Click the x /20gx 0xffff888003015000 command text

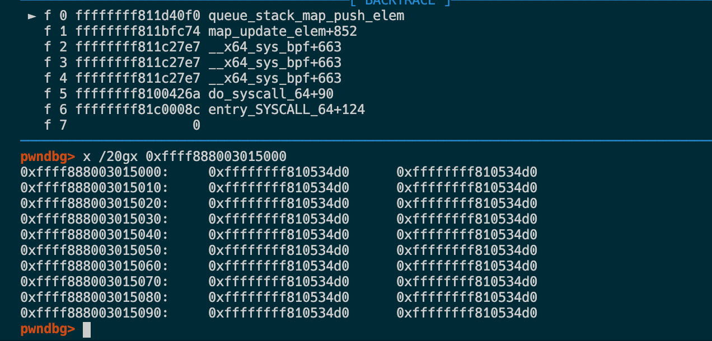(185, 157)
